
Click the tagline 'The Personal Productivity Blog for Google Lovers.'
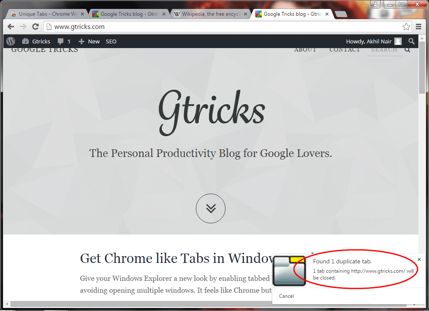(211, 153)
